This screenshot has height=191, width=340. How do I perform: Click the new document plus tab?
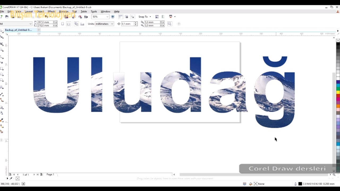pos(39,30)
